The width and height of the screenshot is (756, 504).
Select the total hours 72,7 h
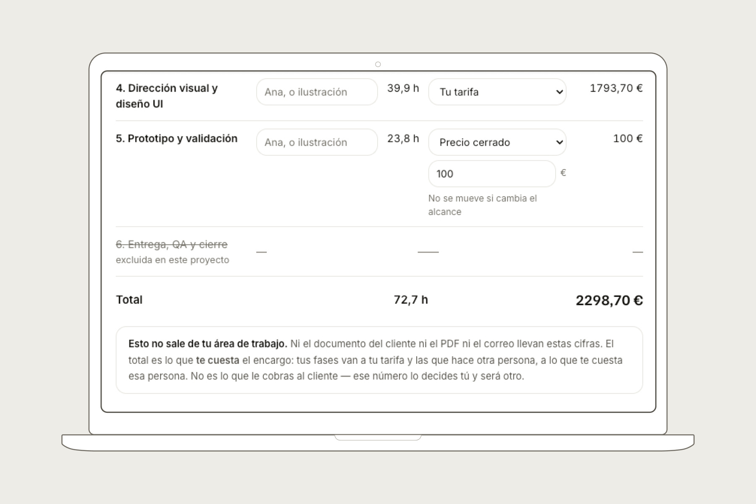pyautogui.click(x=411, y=300)
